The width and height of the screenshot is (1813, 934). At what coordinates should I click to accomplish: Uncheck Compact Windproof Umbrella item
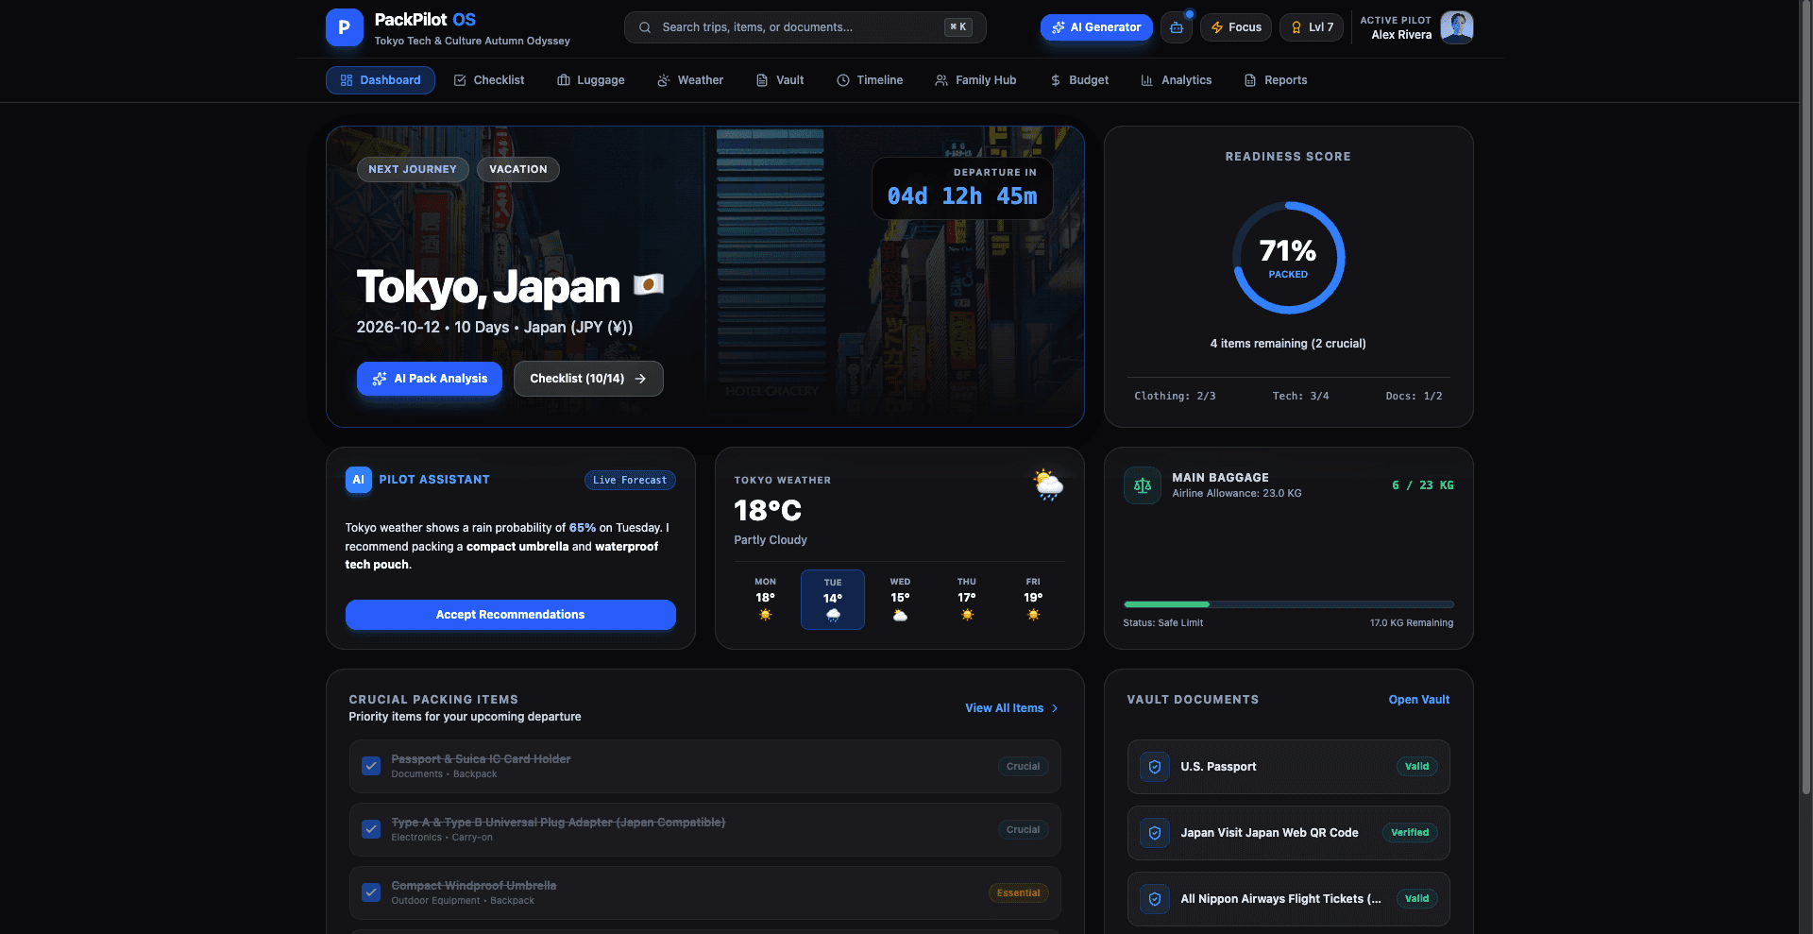(371, 892)
